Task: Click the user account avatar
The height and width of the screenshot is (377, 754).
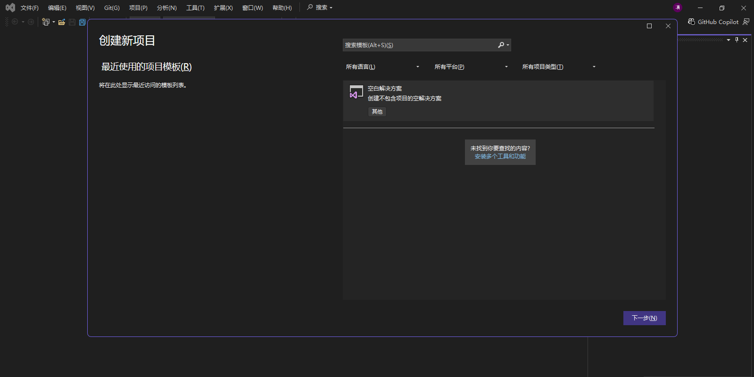Action: [x=678, y=8]
